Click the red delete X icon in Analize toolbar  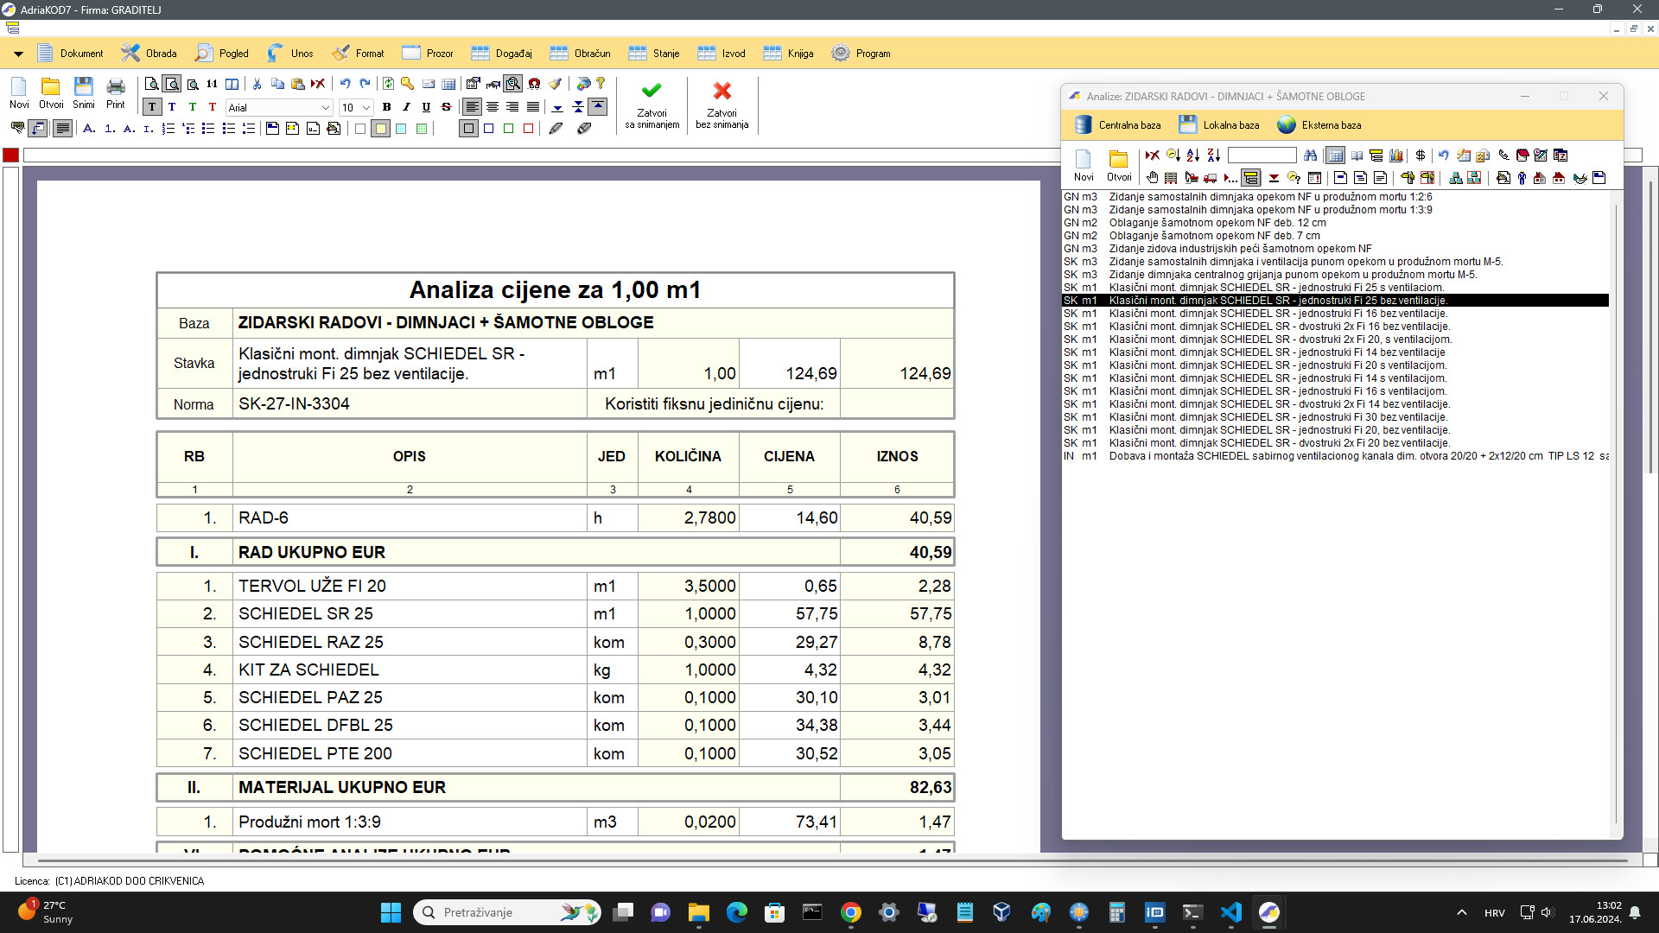1153,155
